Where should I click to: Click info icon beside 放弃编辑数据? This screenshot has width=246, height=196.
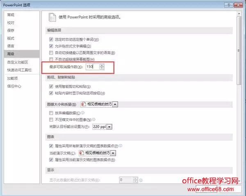83,113
